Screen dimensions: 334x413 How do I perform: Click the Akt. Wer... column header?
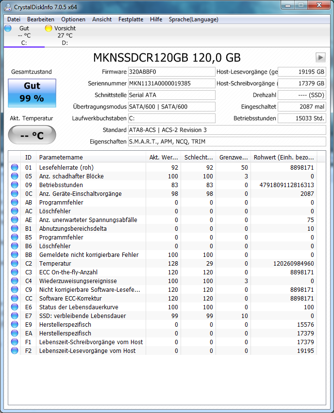point(163,157)
